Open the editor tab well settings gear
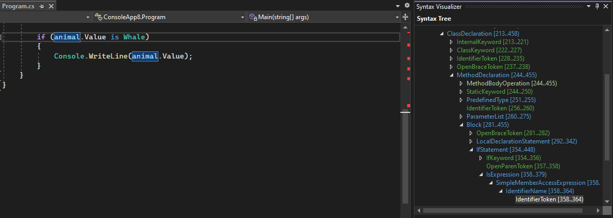The width and height of the screenshot is (613, 218). [407, 6]
